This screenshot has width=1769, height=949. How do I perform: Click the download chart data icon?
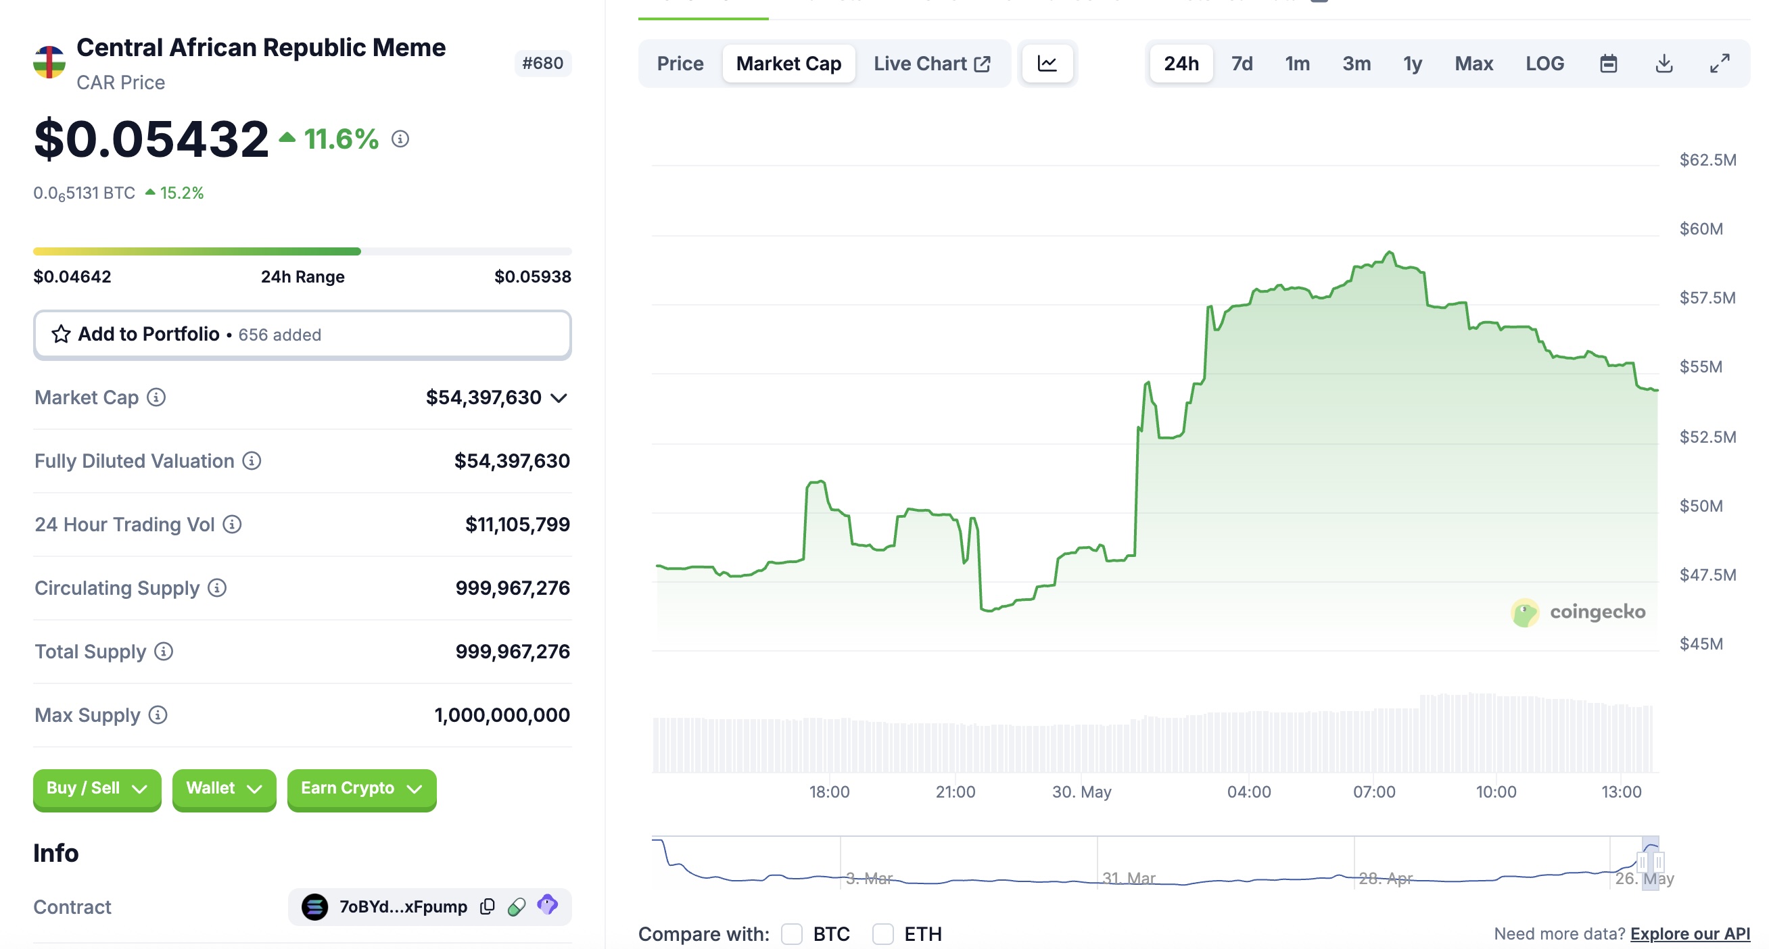tap(1664, 63)
